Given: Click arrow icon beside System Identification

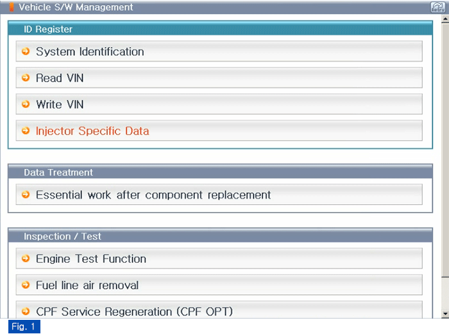Looking at the screenshot, I should (x=26, y=51).
